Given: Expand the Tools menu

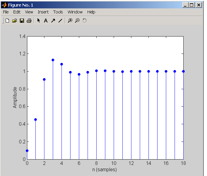Looking at the screenshot, I should coord(58,12).
